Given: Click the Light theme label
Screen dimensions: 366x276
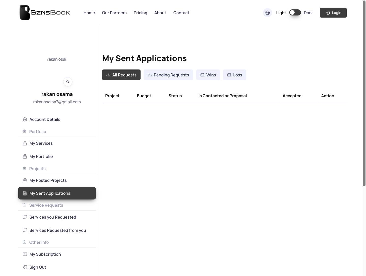Looking at the screenshot, I should [x=281, y=13].
